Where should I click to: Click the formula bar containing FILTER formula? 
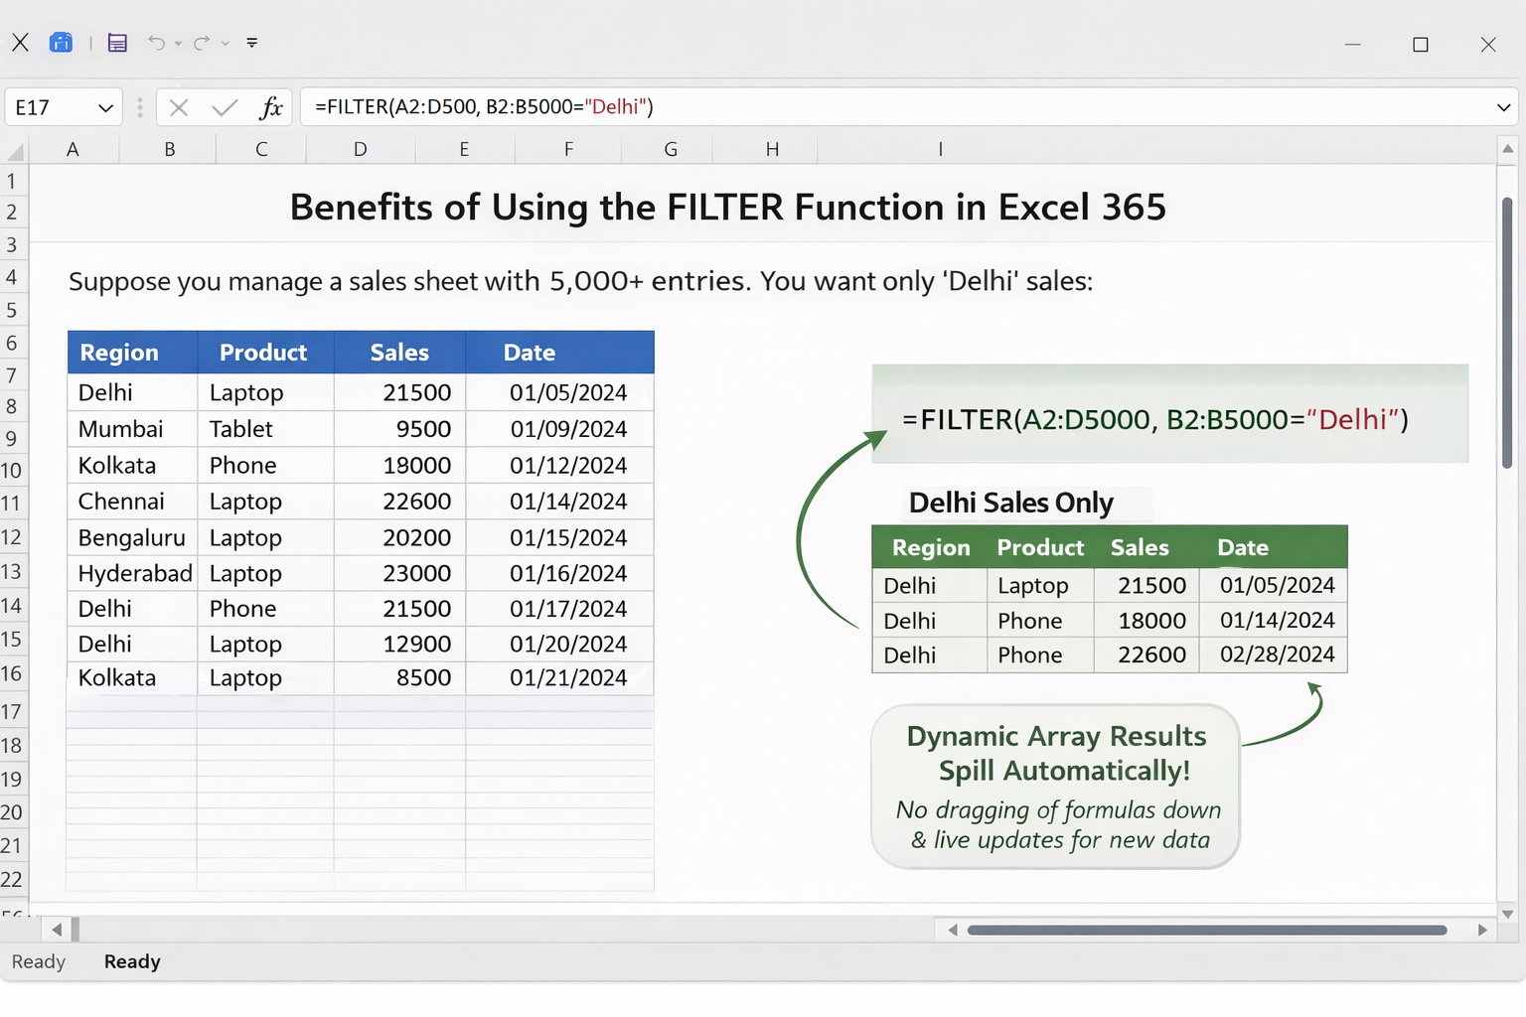point(596,107)
